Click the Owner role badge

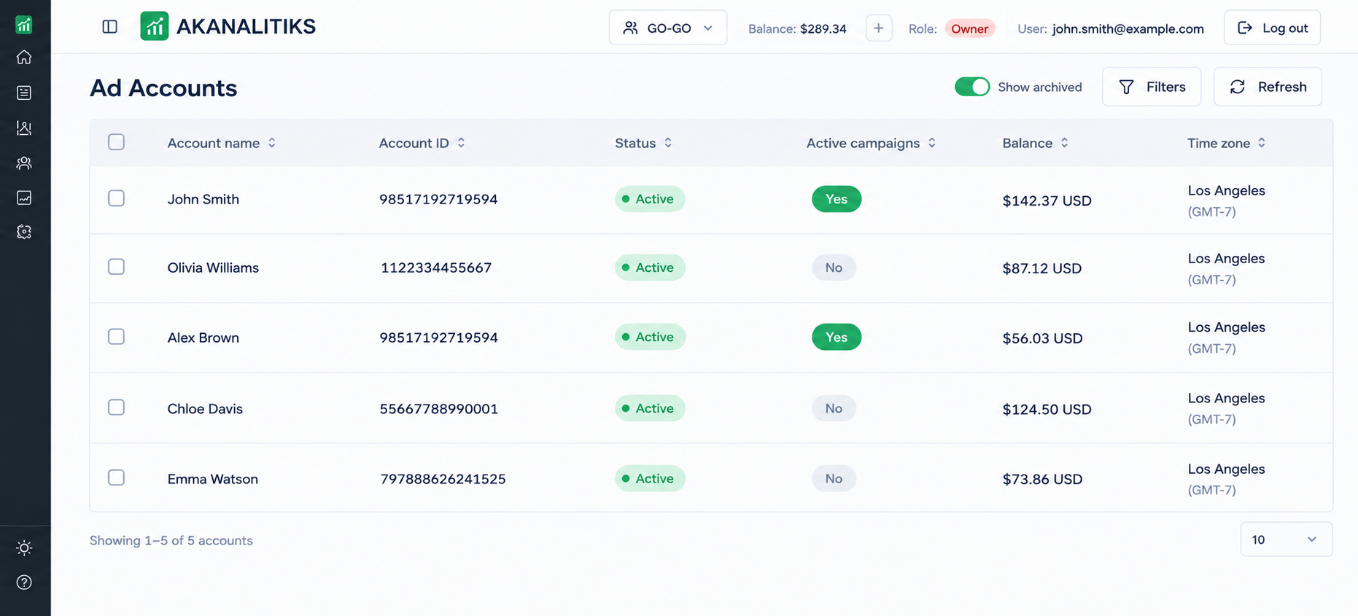[x=970, y=28]
